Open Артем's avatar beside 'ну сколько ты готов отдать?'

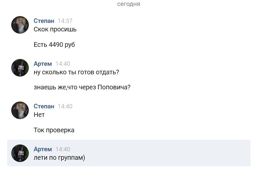coord(20,68)
